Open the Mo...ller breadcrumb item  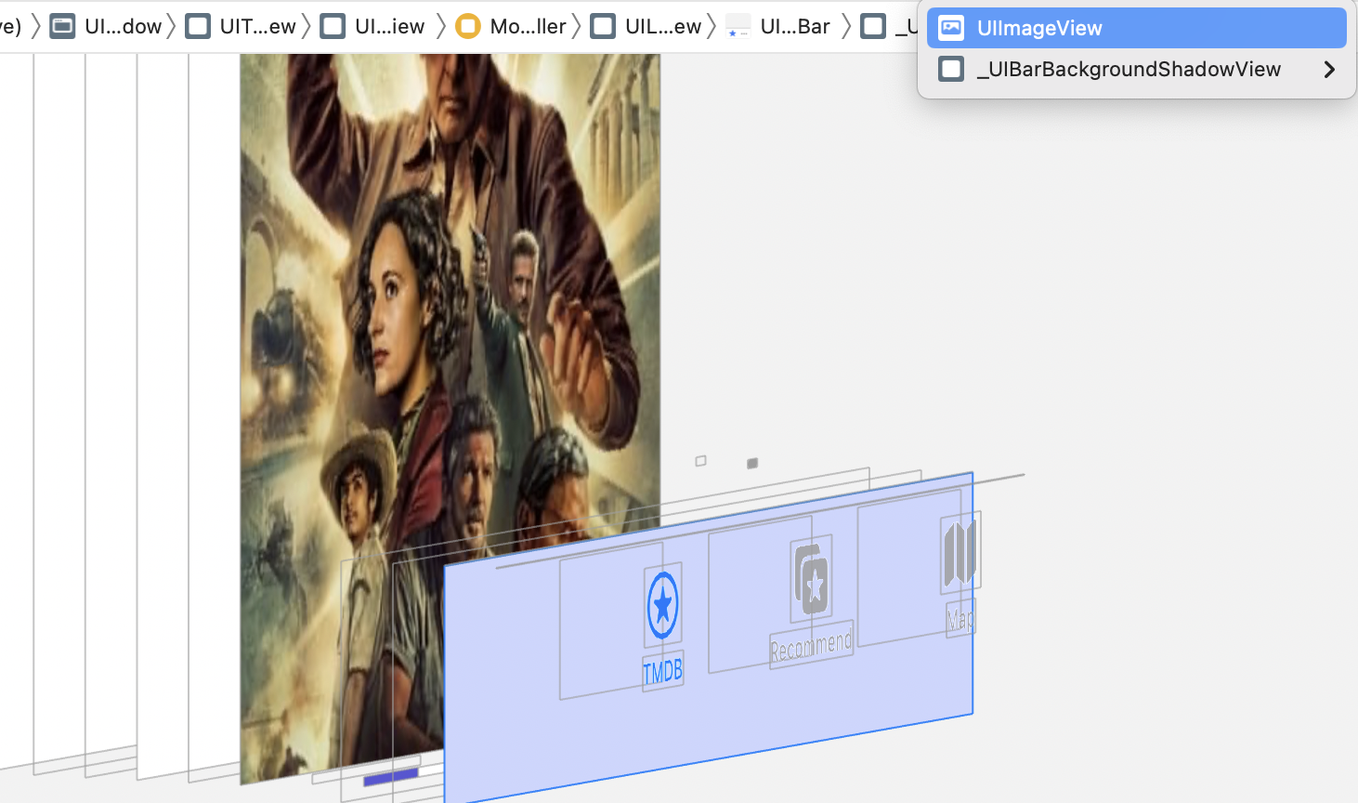coord(512,26)
